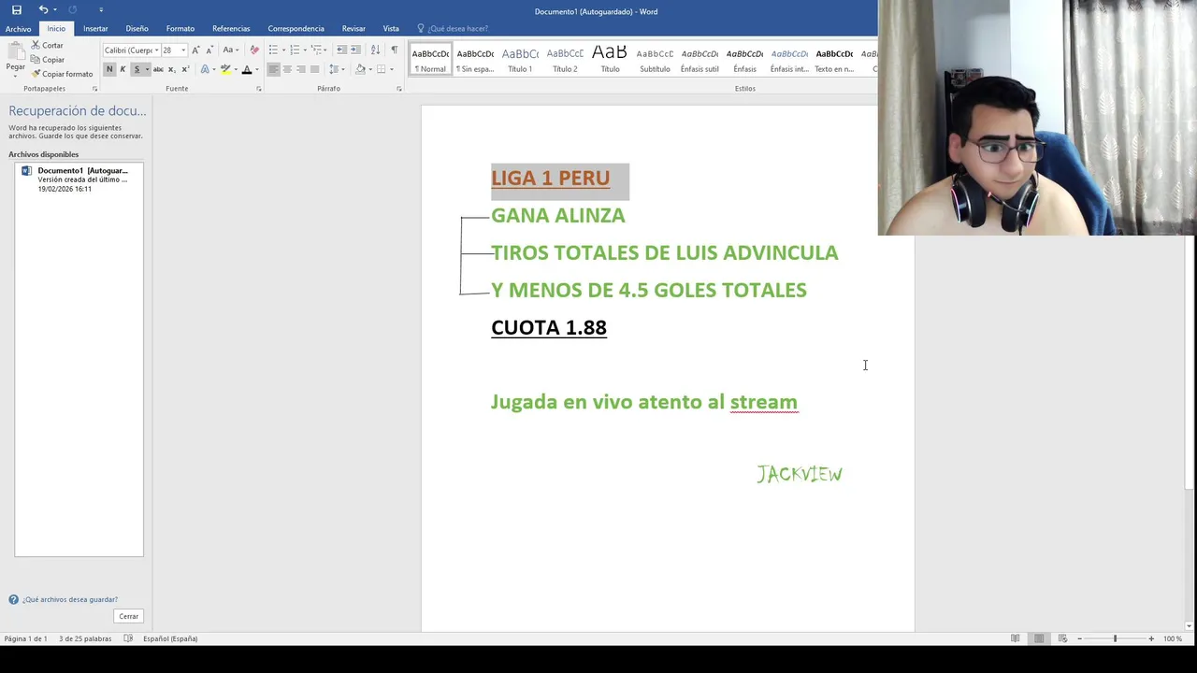Viewport: 1197px width, 673px height.
Task: Click Cerrar button in recovery pane
Action: point(129,616)
